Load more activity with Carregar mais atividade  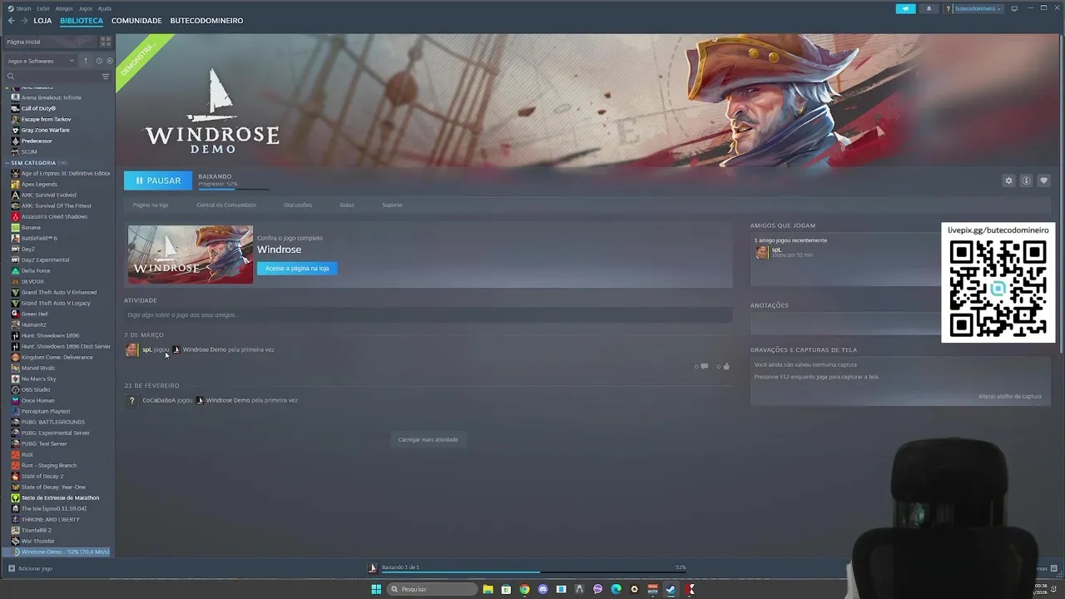(428, 439)
